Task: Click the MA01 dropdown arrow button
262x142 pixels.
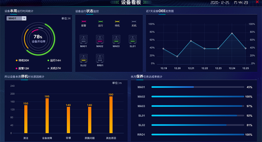Action: (24, 18)
